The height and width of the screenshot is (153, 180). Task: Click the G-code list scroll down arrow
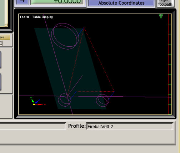pyautogui.click(x=6, y=25)
